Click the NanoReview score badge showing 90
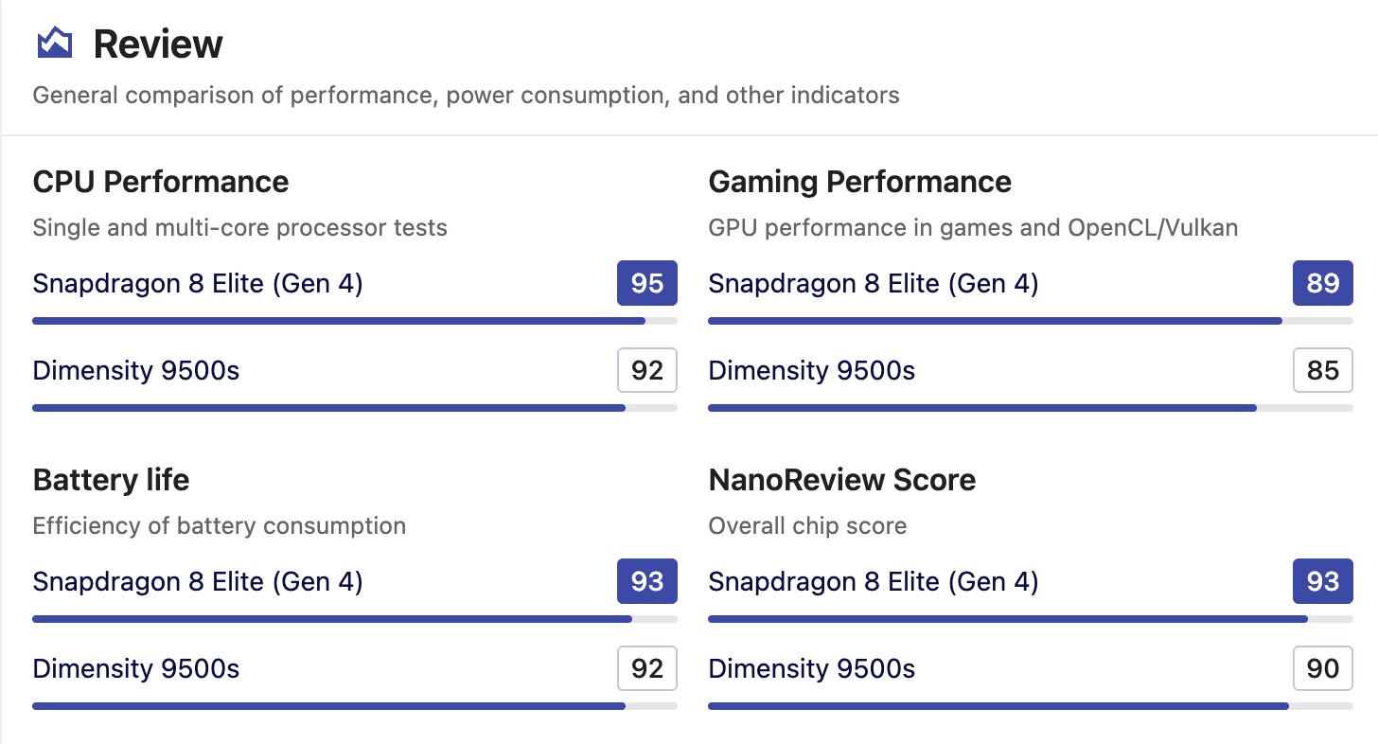 (x=1322, y=669)
